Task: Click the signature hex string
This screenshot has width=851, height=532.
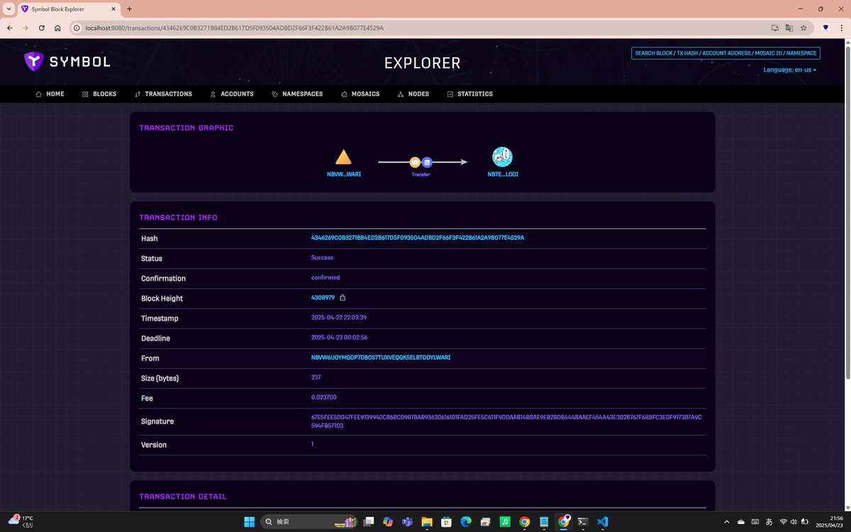Action: coord(506,421)
